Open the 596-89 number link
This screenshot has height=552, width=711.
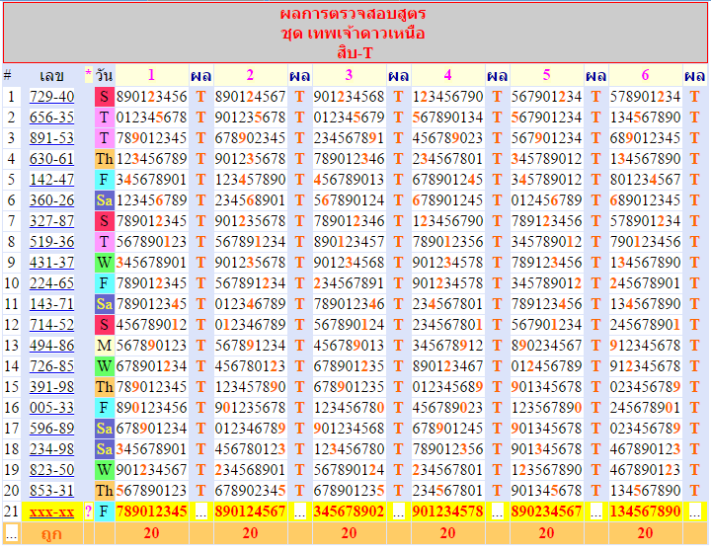51,429
